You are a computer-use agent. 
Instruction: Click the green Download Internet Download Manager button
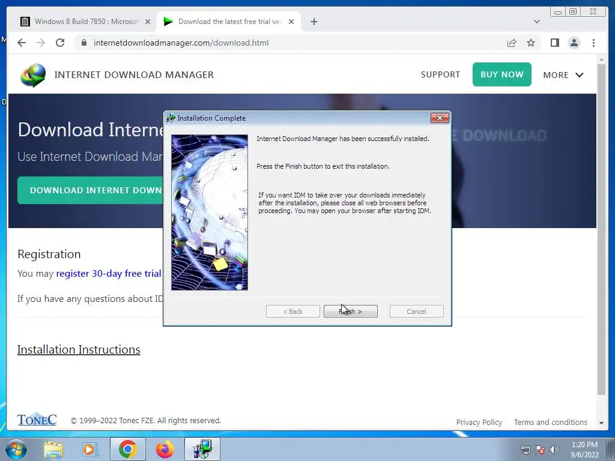pyautogui.click(x=90, y=190)
